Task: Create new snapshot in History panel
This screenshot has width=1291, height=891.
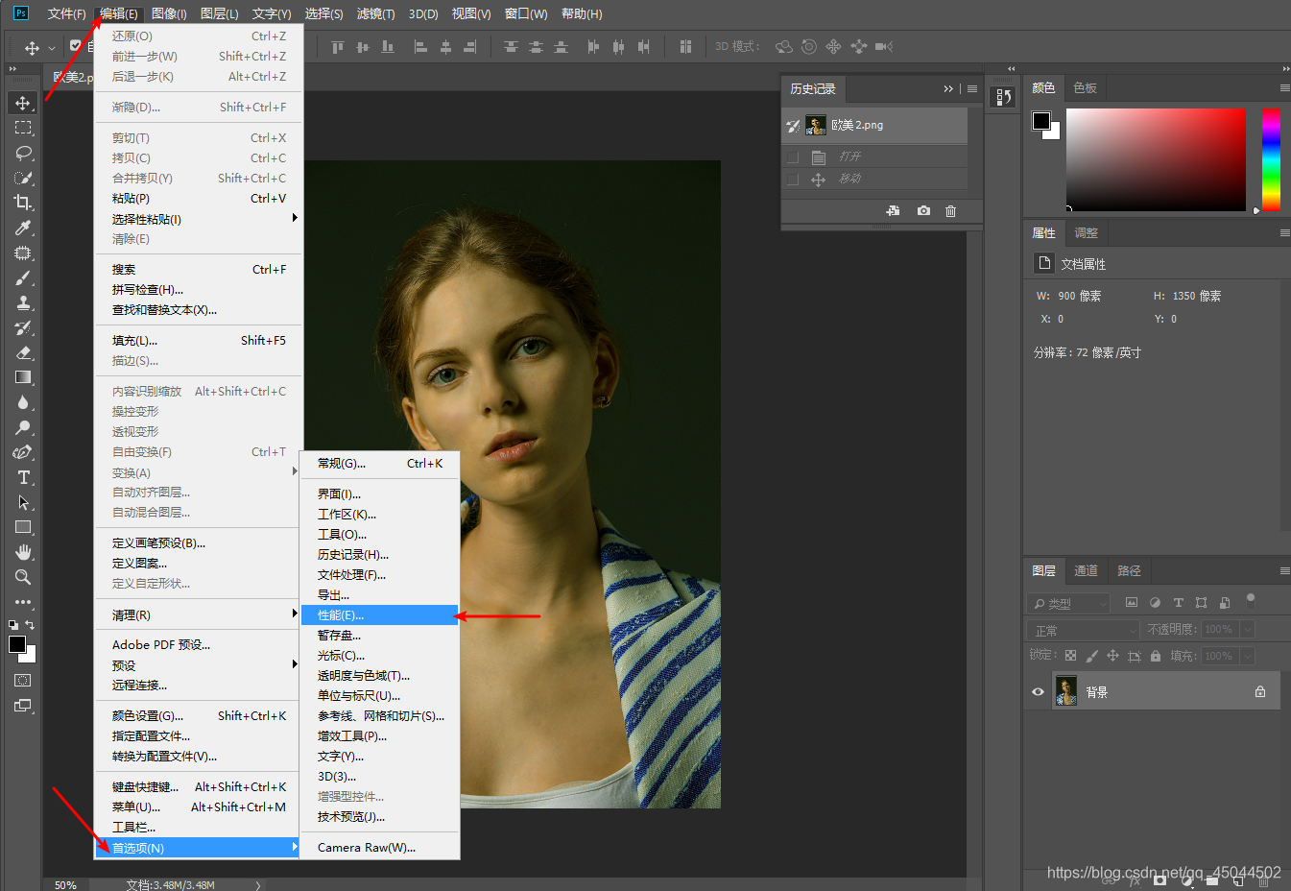Action: click(923, 211)
